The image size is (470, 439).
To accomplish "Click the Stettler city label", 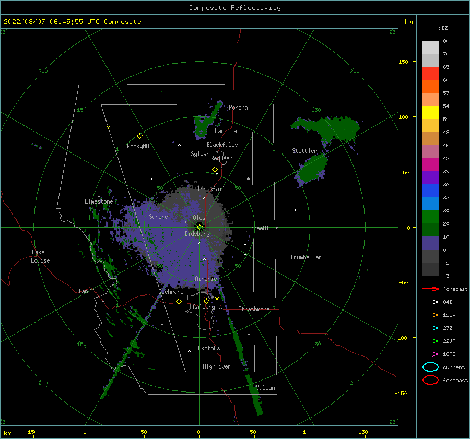I will tap(304, 151).
